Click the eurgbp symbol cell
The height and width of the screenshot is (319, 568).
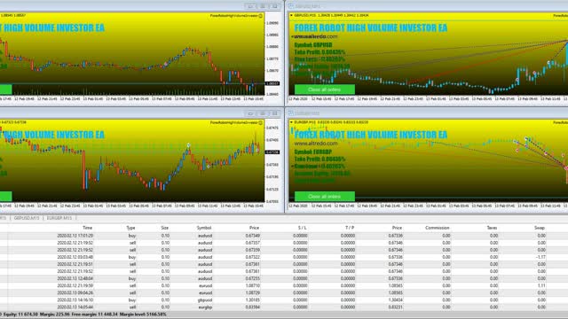(x=205, y=307)
